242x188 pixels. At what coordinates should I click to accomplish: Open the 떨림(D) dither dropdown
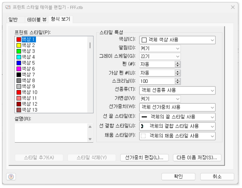click(x=160, y=48)
